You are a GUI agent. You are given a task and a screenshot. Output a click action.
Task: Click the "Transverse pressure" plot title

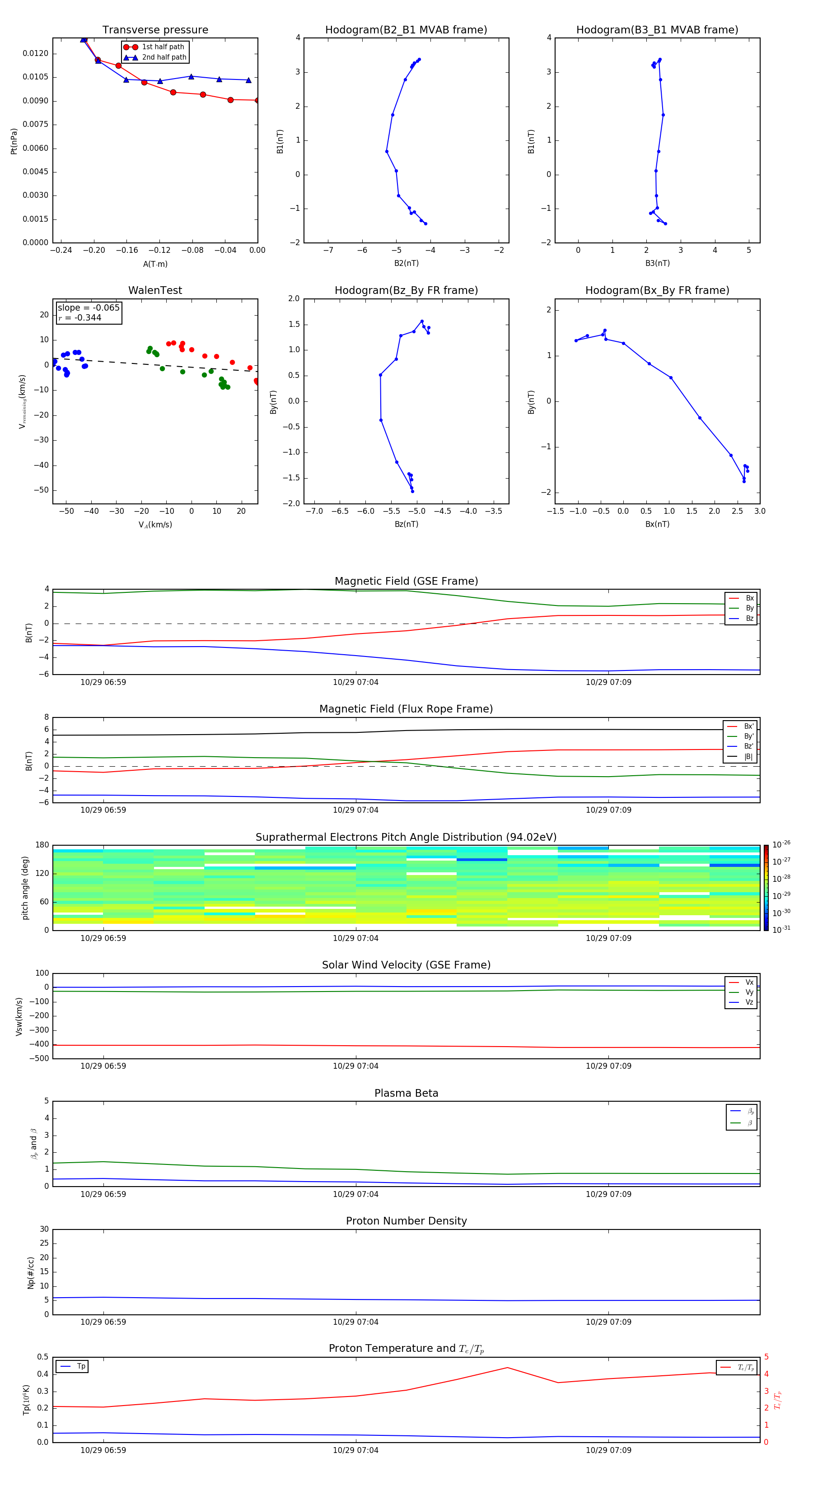[x=155, y=29]
